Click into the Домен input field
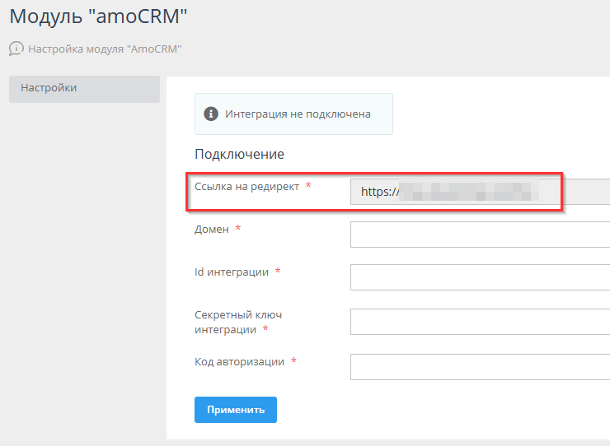Screen dimensions: 610x446 coord(480,235)
